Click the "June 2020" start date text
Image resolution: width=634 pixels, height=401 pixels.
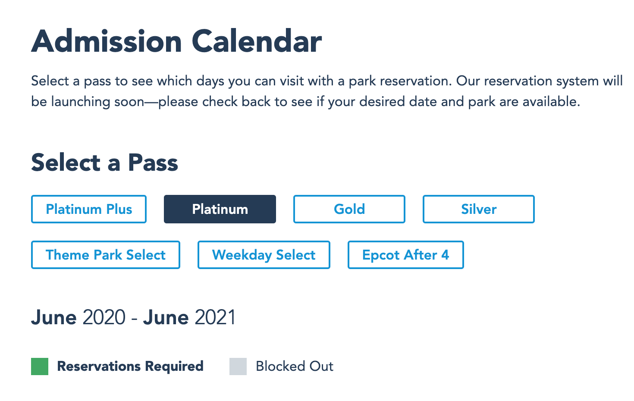pos(78,318)
